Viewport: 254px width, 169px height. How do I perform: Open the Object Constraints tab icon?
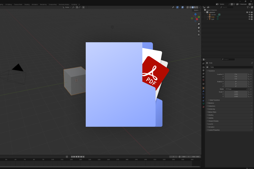point(203,101)
